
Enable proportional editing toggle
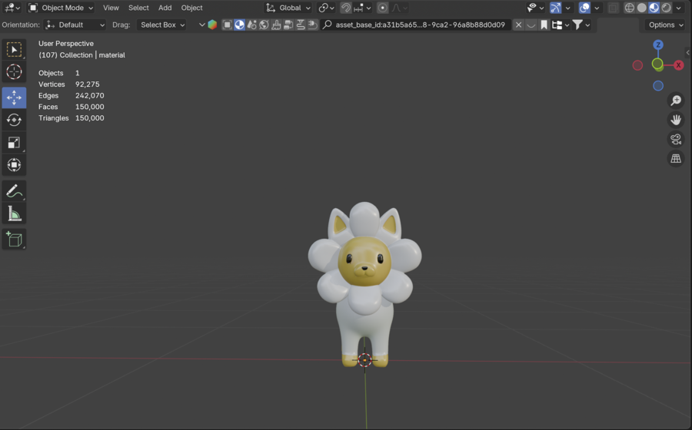click(382, 8)
